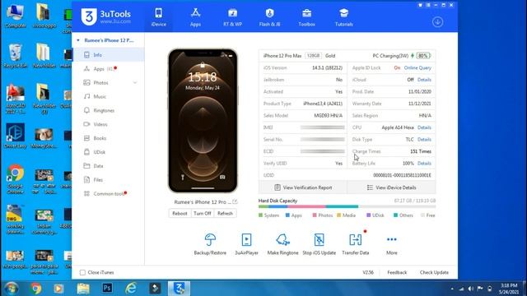Open iCloud Details link
The width and height of the screenshot is (527, 296).
coord(424,80)
